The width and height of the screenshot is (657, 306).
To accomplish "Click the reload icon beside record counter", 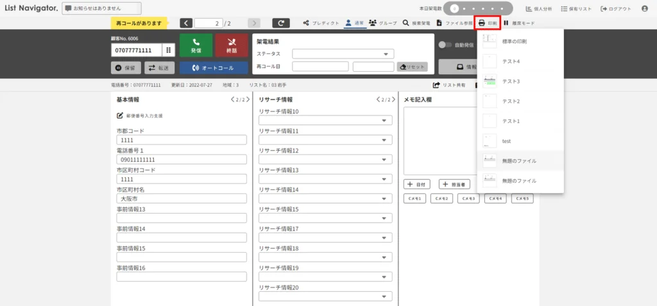I will click(x=281, y=23).
